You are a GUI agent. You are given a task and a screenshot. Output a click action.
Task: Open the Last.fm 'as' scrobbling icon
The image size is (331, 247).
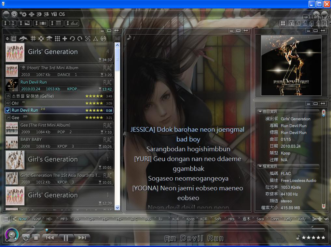pos(62,14)
